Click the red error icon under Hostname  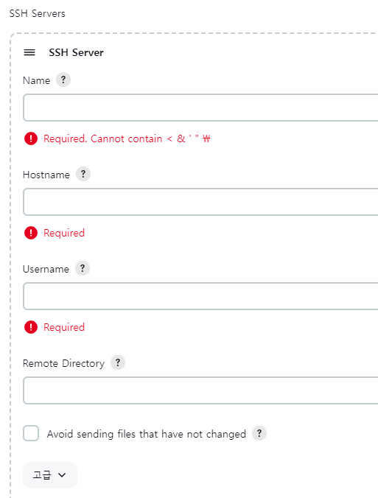click(31, 233)
